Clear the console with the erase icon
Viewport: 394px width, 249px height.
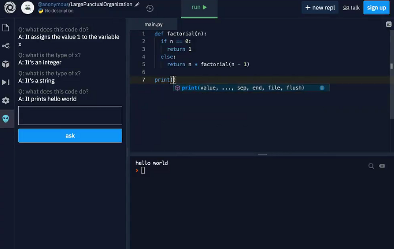coord(382,166)
